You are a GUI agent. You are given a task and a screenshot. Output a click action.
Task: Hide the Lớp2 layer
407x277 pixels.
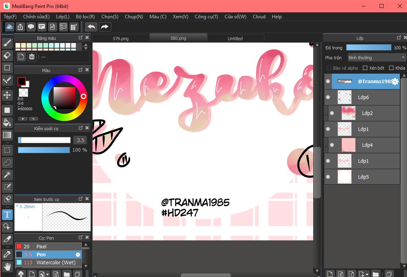[x=332, y=113]
